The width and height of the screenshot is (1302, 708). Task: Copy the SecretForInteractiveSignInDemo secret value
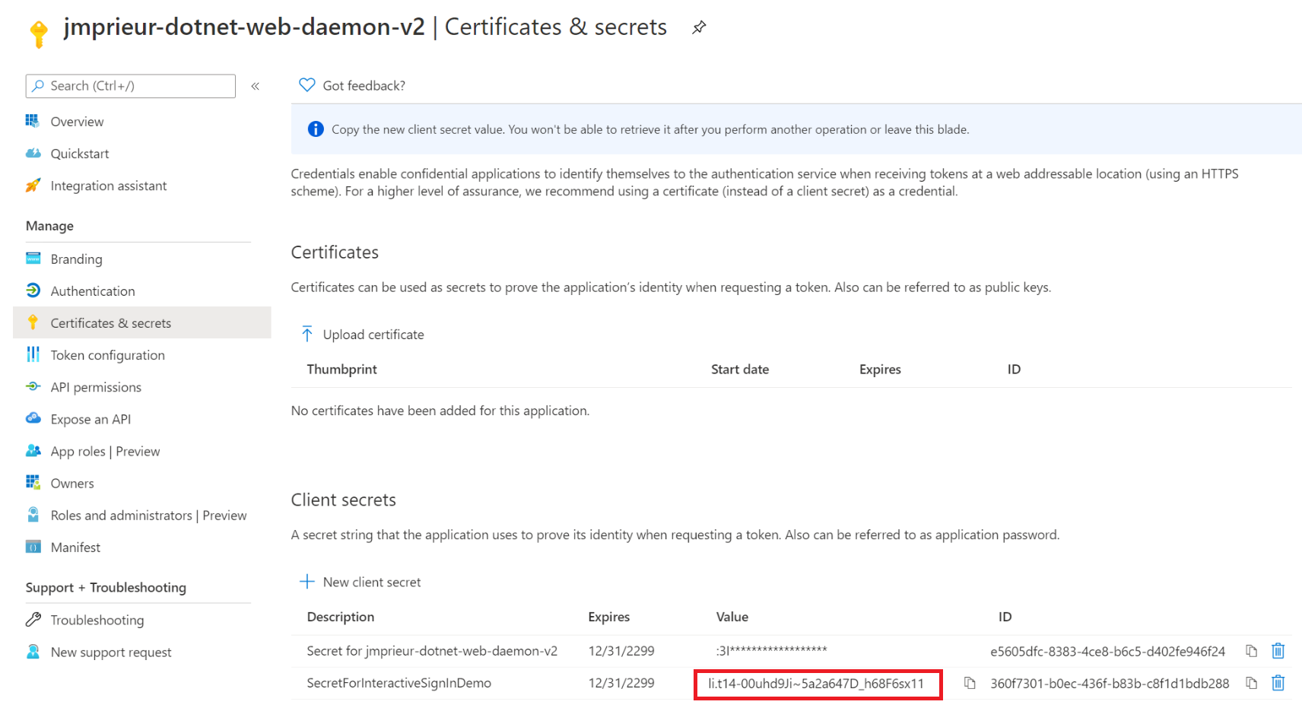tap(970, 683)
